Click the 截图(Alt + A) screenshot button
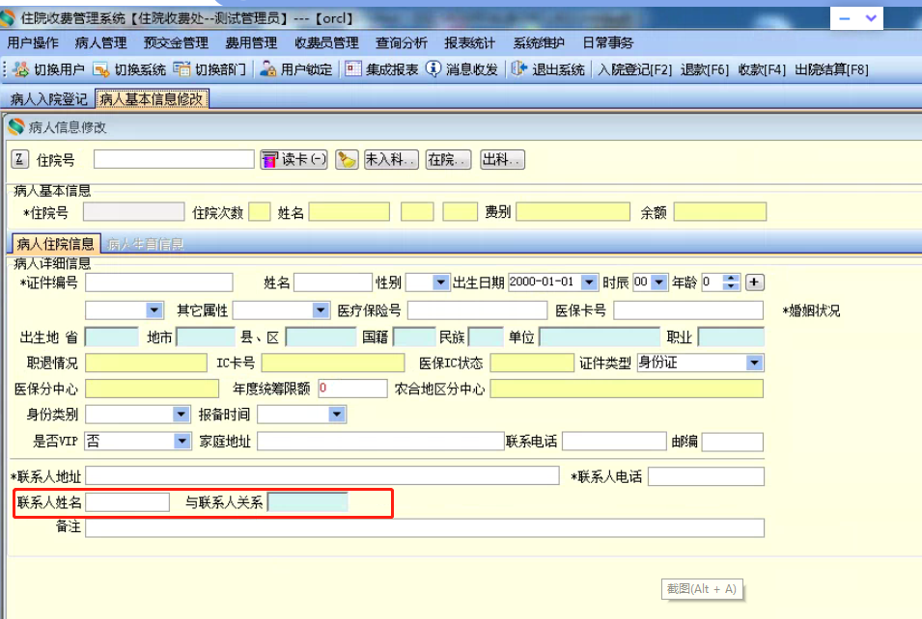The width and height of the screenshot is (922, 619). (x=702, y=589)
